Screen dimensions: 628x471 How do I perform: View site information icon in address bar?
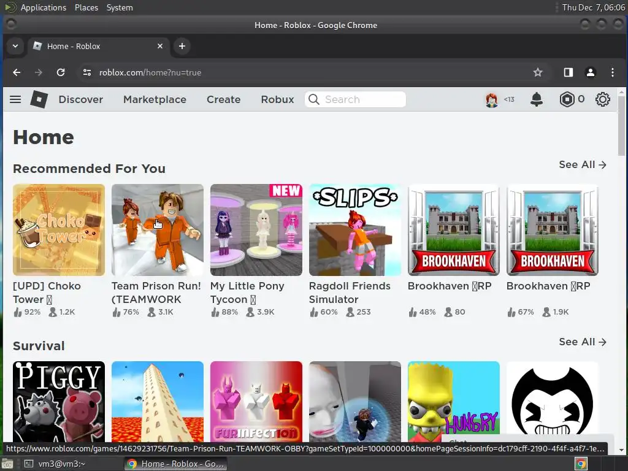[87, 72]
